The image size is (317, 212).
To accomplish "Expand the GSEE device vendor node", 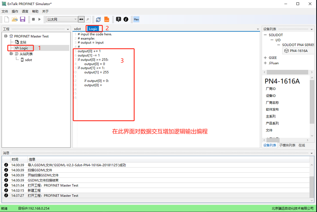I will pyautogui.click(x=265, y=58).
